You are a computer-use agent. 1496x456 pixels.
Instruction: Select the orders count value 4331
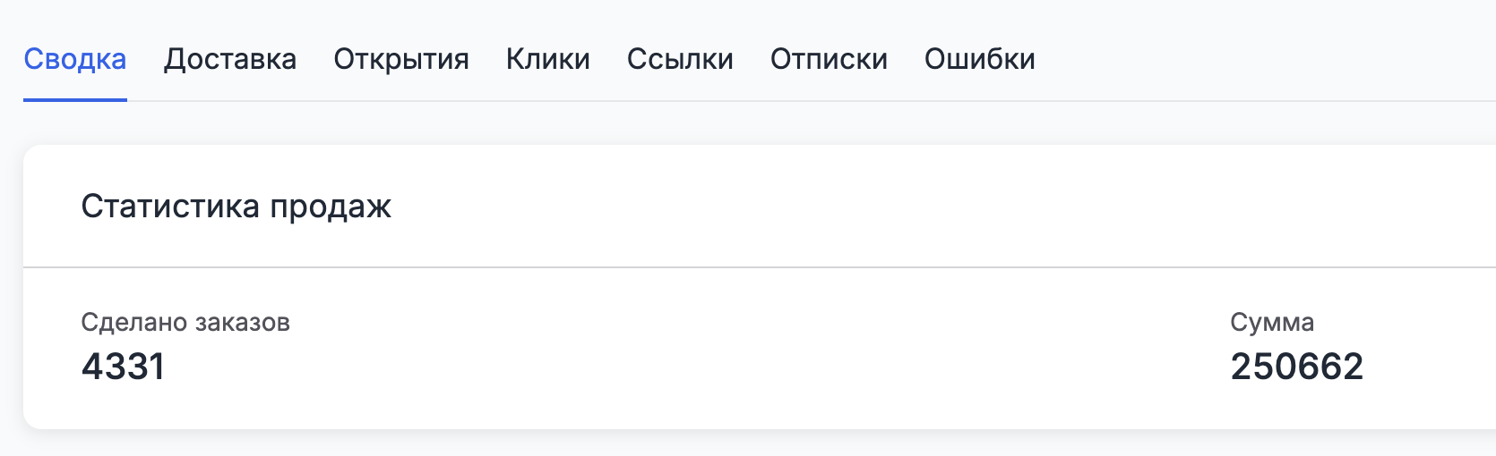click(x=124, y=367)
